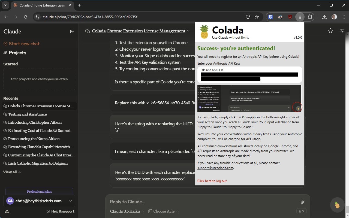The image size is (349, 218).
Task: Open the tab search dropdown
Action: point(5,5)
